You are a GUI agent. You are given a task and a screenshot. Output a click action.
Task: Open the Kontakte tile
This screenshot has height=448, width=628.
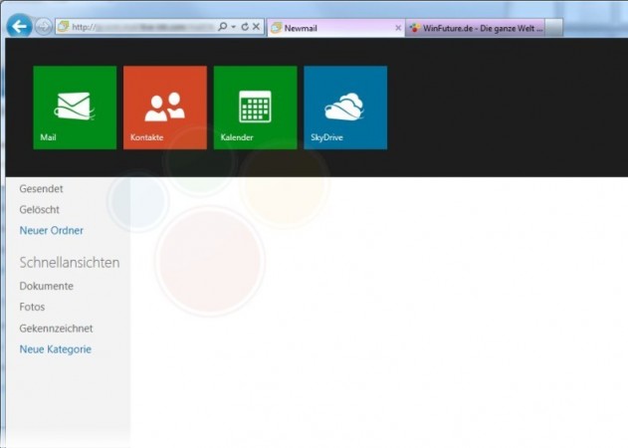(x=164, y=108)
